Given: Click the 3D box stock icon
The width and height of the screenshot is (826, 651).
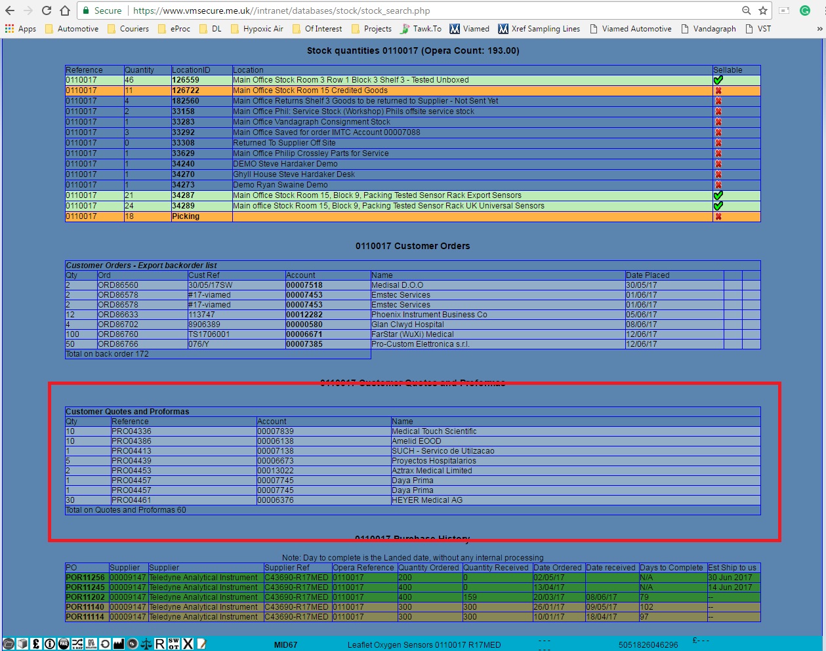Looking at the screenshot, I should click(x=22, y=644).
